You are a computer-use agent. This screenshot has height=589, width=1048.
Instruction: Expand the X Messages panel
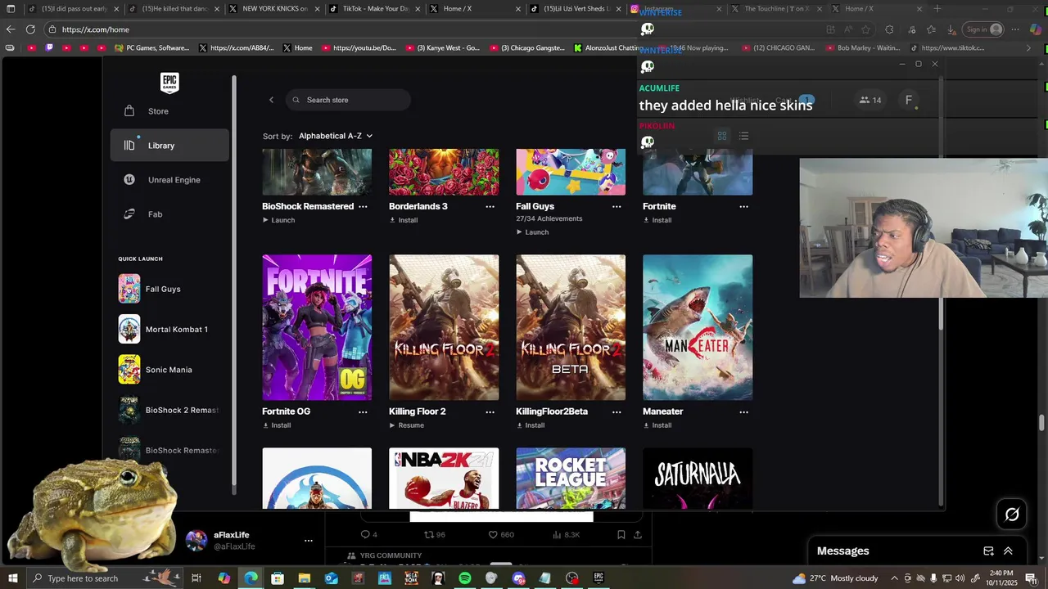(1008, 551)
